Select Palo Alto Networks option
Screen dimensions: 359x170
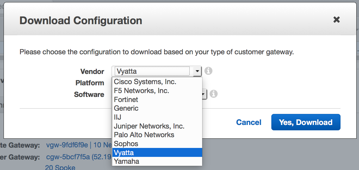[157, 135]
